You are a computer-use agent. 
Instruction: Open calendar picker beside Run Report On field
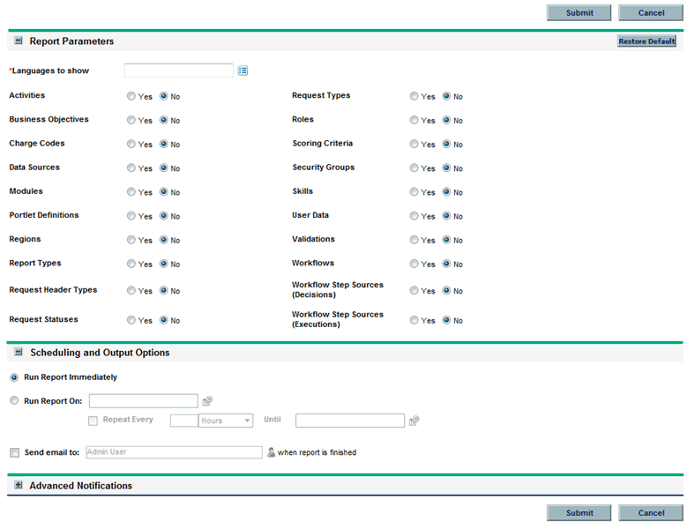point(207,401)
